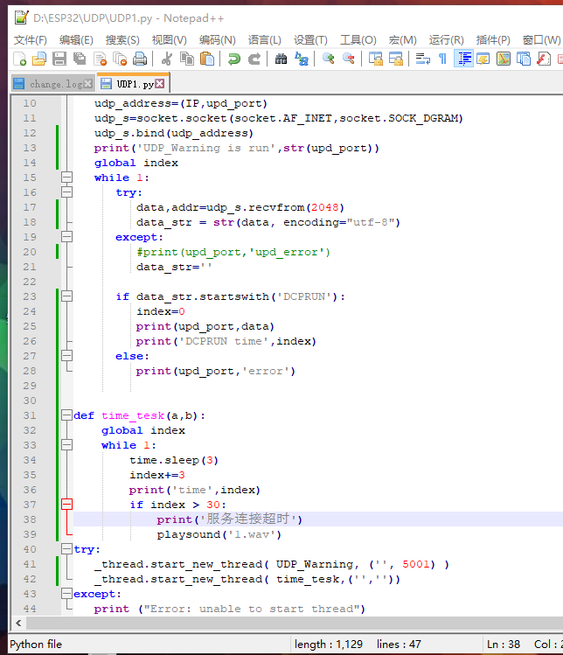This screenshot has height=655, width=563.
Task: Open the 插件(P) menu
Action: (x=493, y=39)
